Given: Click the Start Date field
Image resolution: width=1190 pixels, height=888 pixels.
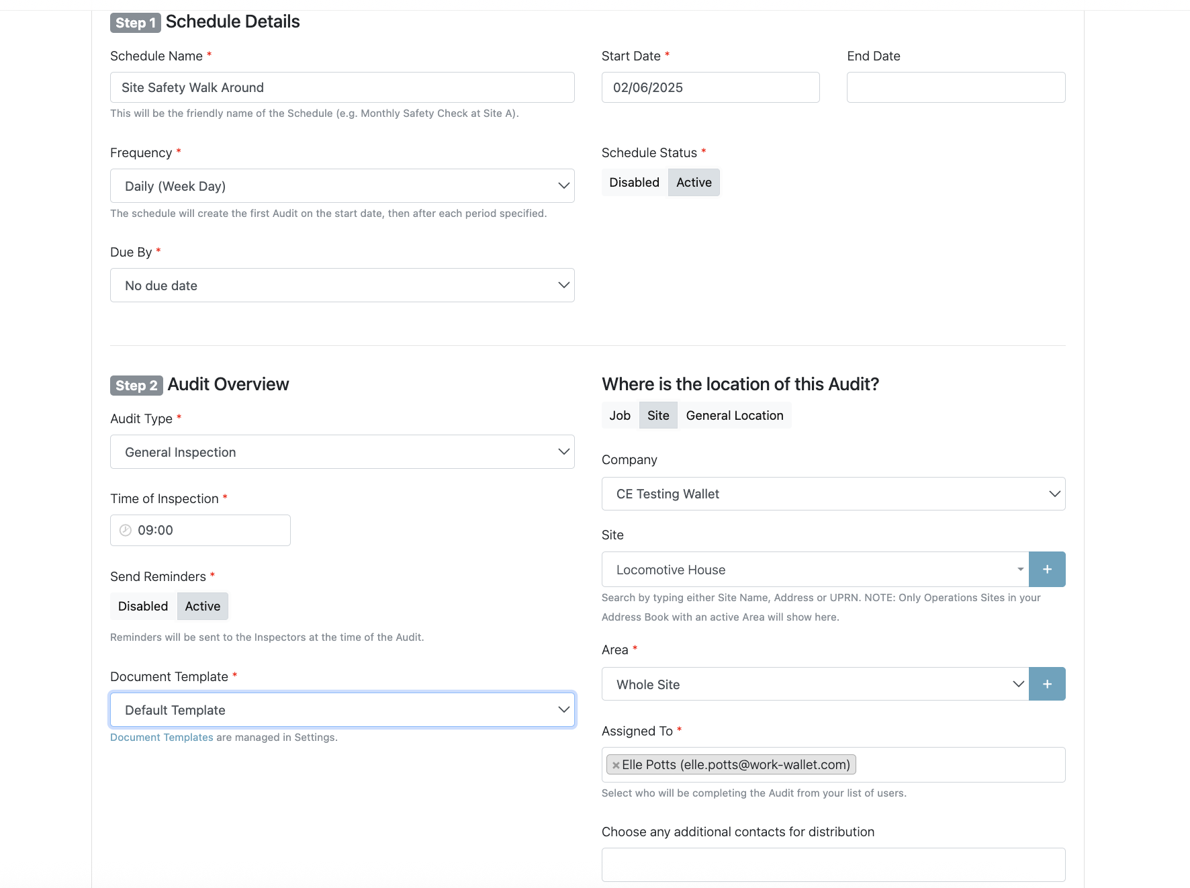Looking at the screenshot, I should click(711, 87).
